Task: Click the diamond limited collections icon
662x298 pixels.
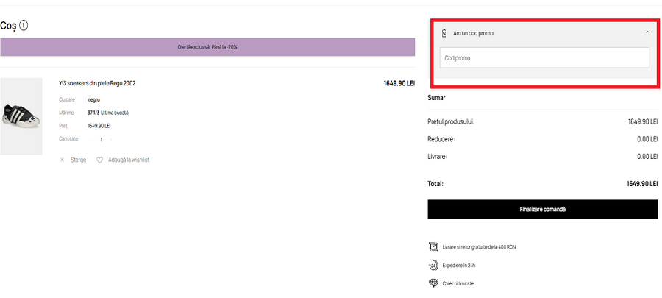Action: click(433, 283)
